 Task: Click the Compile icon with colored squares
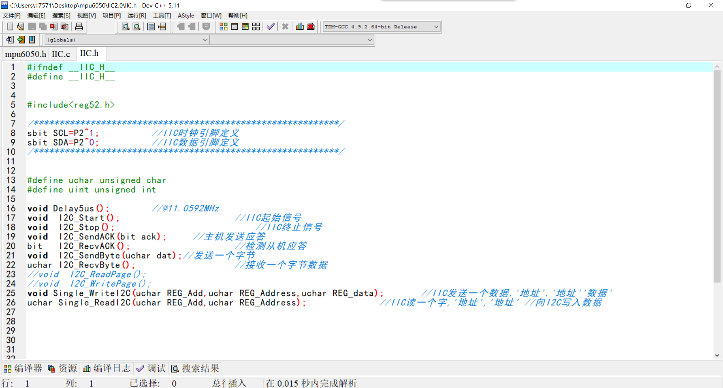coord(223,27)
